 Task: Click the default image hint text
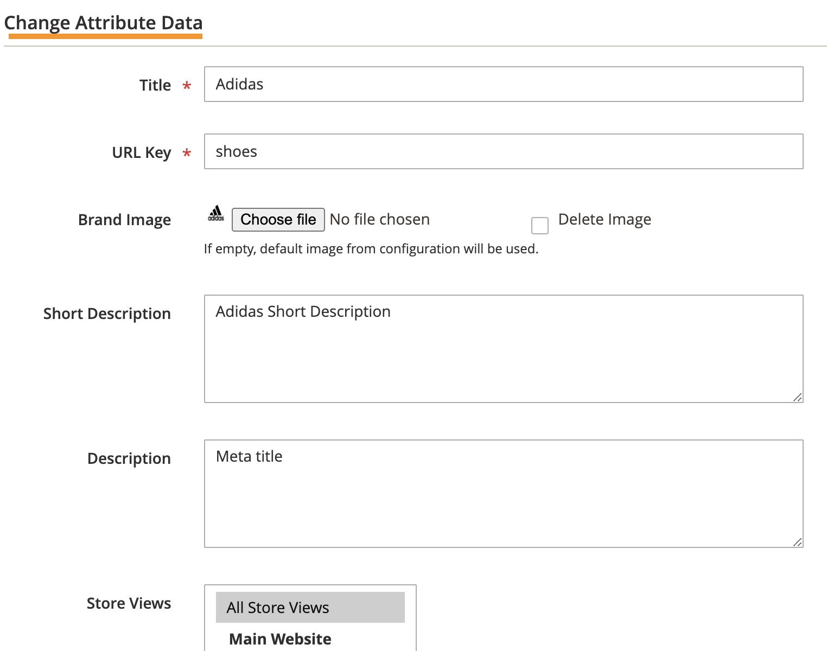371,249
